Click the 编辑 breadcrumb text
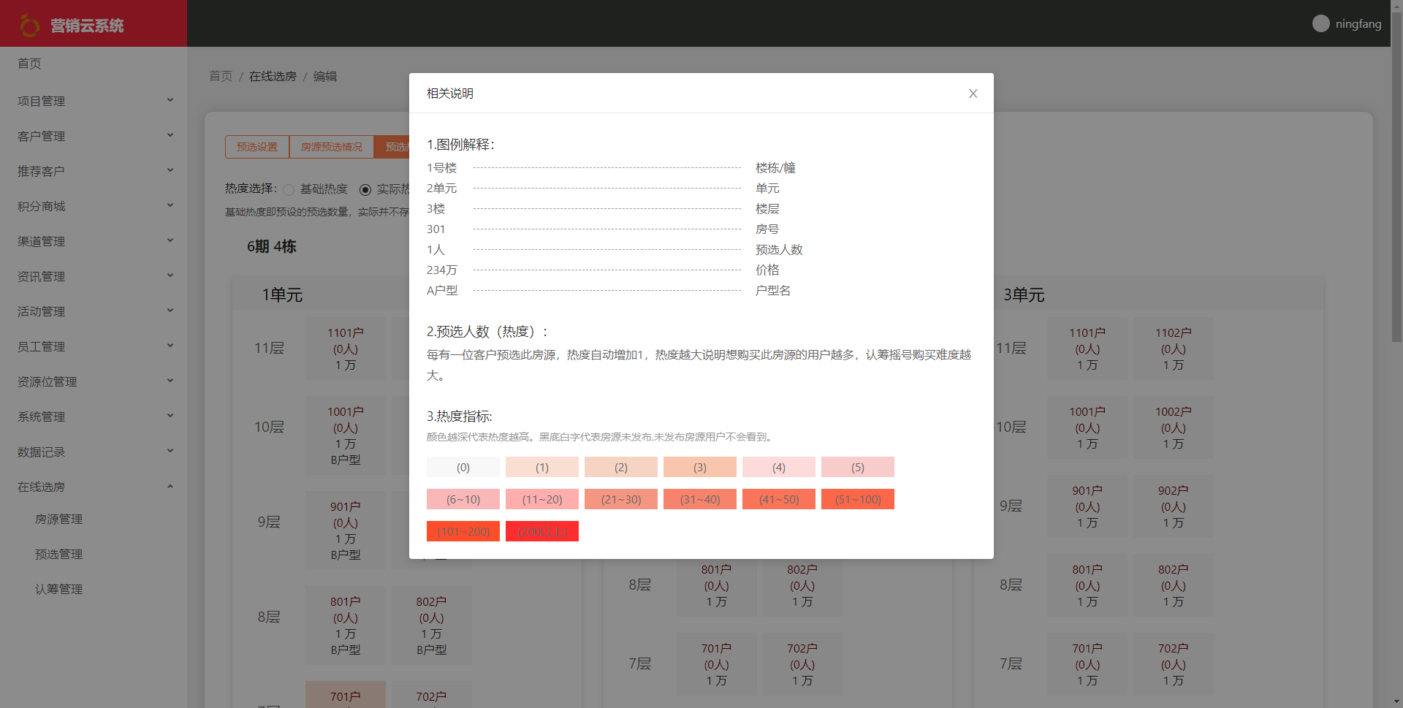 tap(325, 76)
